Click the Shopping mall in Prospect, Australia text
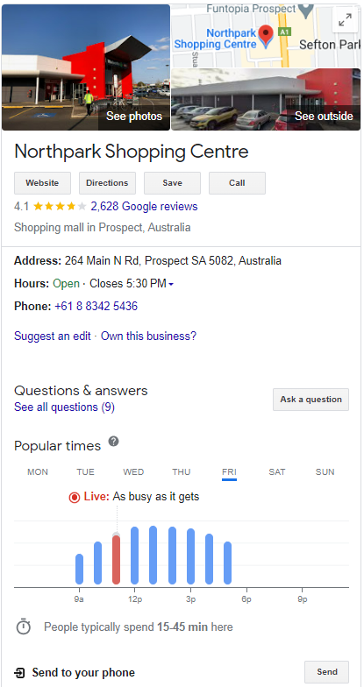Viewport: 364px width, 687px height. pos(102,228)
